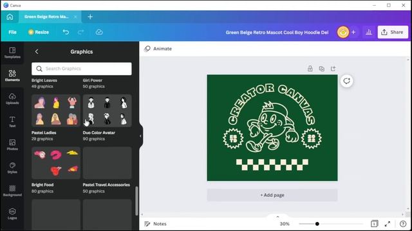
Task: Open the File menu
Action: click(x=12, y=32)
